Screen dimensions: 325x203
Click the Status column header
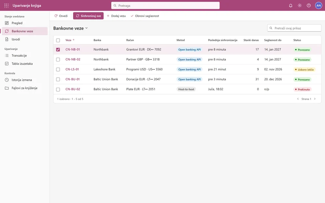297,40
